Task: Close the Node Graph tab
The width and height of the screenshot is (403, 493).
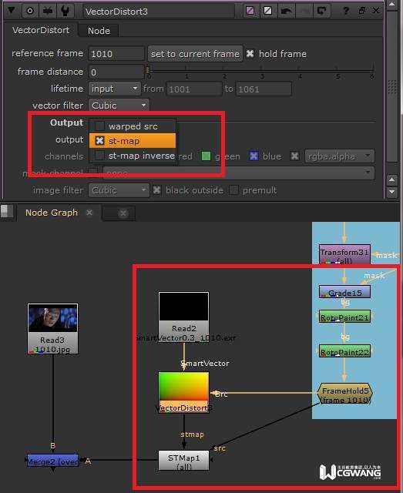Action: pyautogui.click(x=89, y=213)
